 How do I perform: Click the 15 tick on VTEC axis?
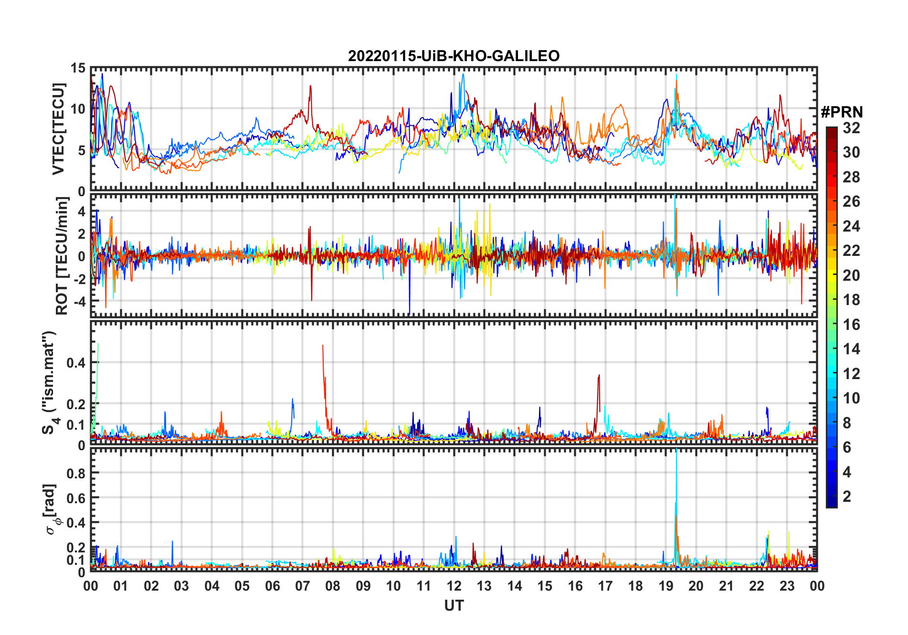coord(78,68)
